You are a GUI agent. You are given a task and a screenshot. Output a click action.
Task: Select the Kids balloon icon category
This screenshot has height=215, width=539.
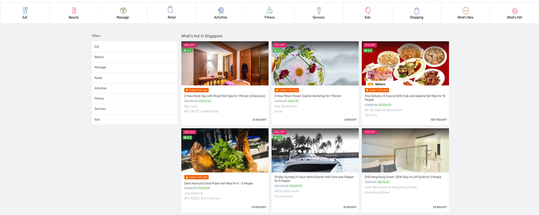pyautogui.click(x=368, y=10)
